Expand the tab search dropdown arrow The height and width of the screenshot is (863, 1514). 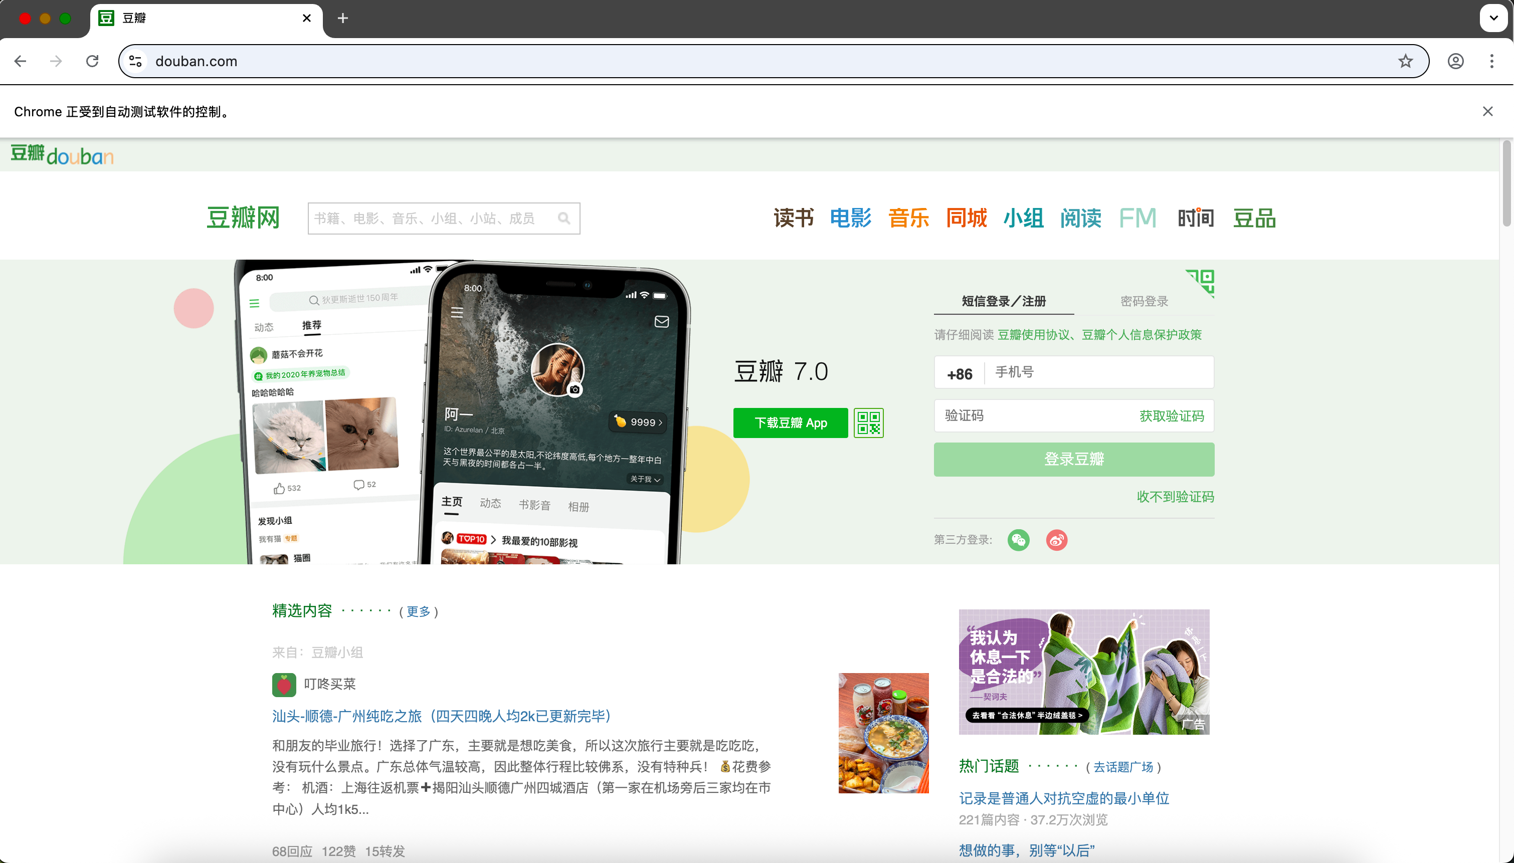coord(1494,18)
